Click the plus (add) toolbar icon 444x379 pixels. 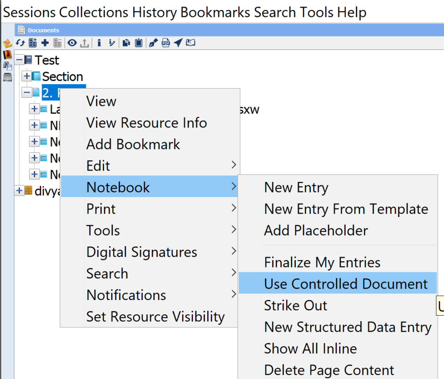pyautogui.click(x=45, y=43)
